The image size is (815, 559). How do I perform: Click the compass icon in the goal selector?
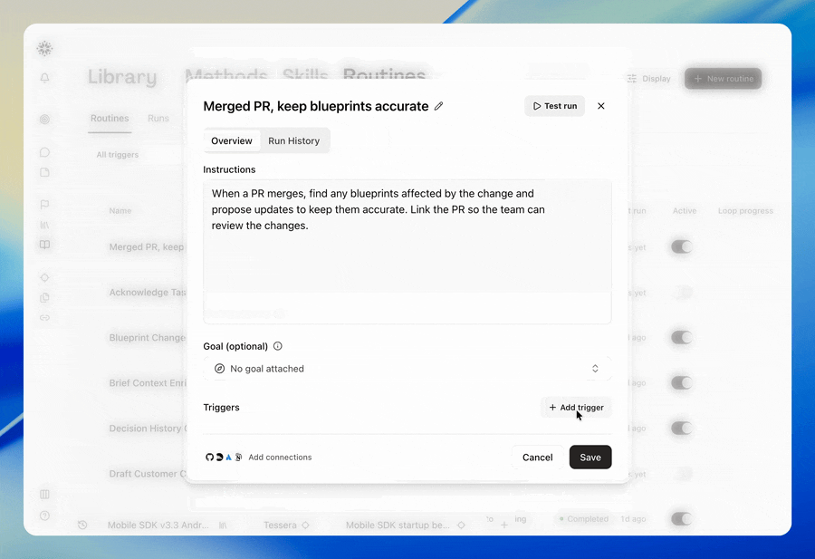click(x=220, y=369)
